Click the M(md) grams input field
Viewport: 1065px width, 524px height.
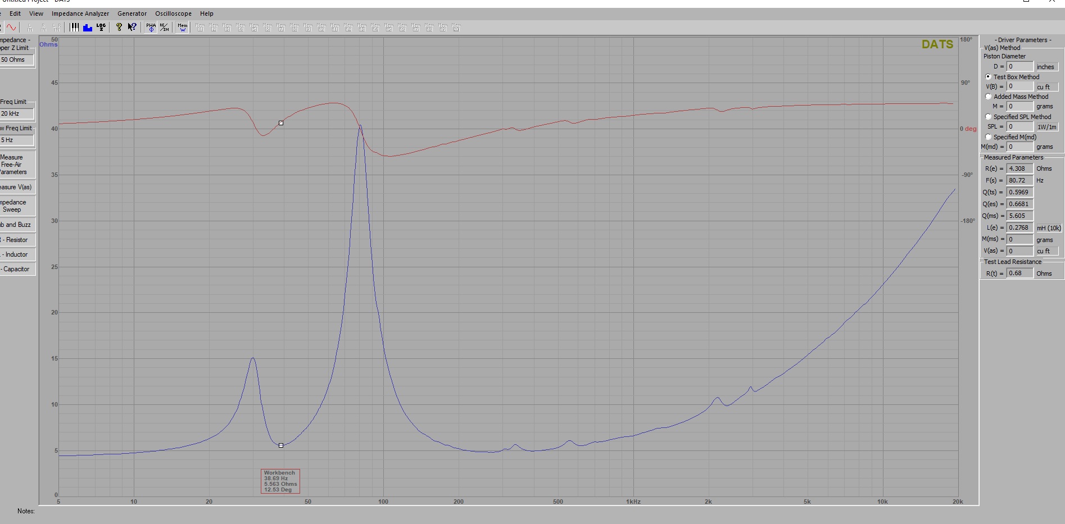(1019, 147)
